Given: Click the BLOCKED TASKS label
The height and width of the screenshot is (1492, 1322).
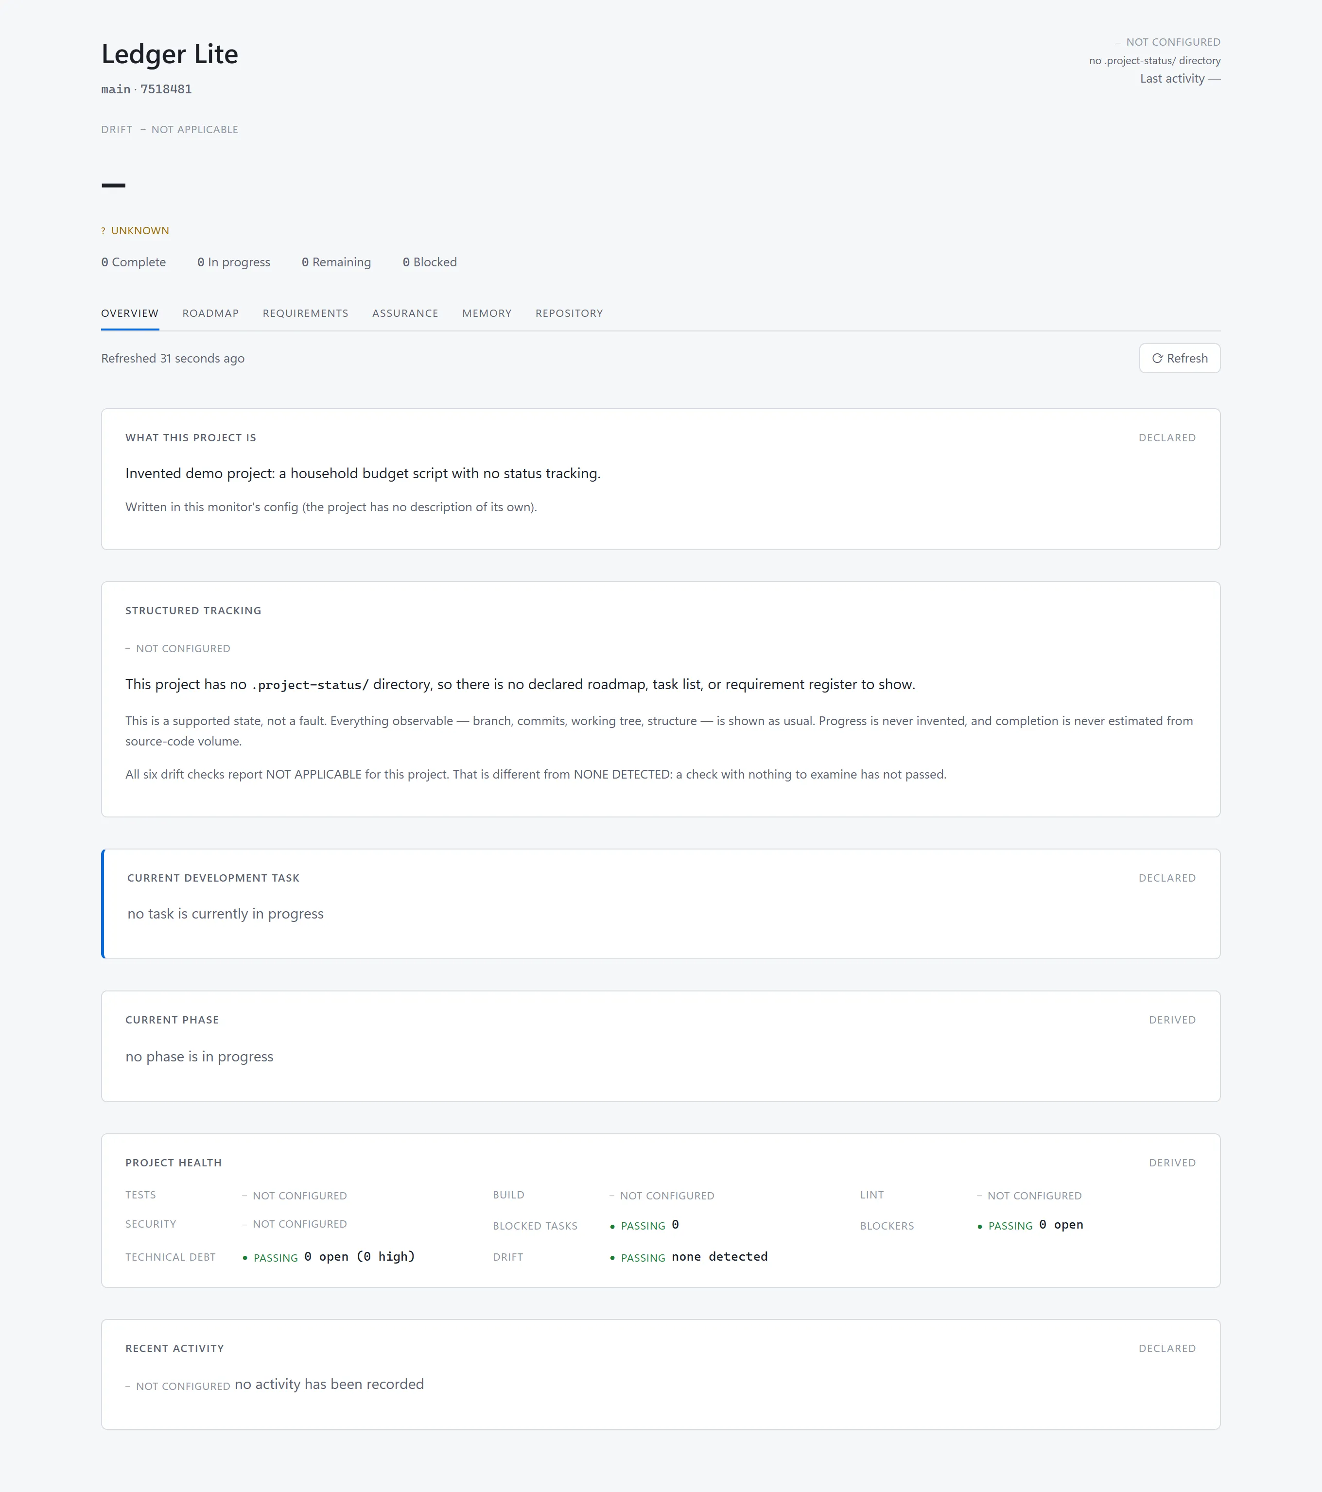Looking at the screenshot, I should [x=535, y=1226].
